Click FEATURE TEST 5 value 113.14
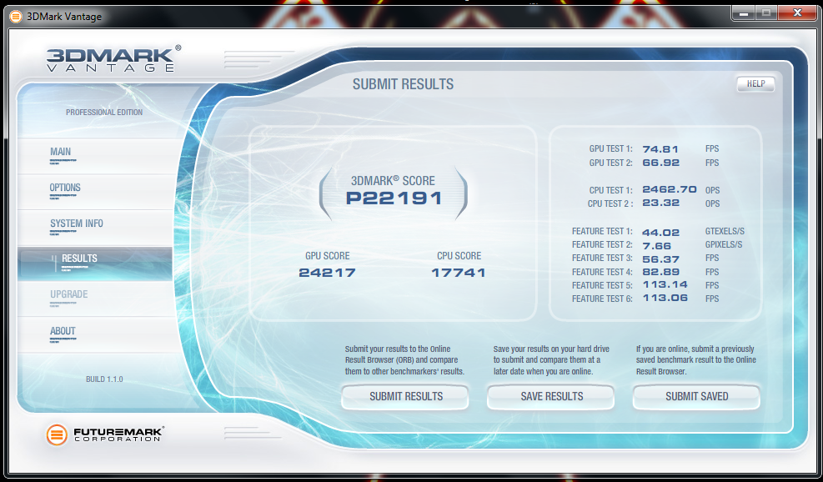Image resolution: width=823 pixels, height=482 pixels. click(x=665, y=284)
